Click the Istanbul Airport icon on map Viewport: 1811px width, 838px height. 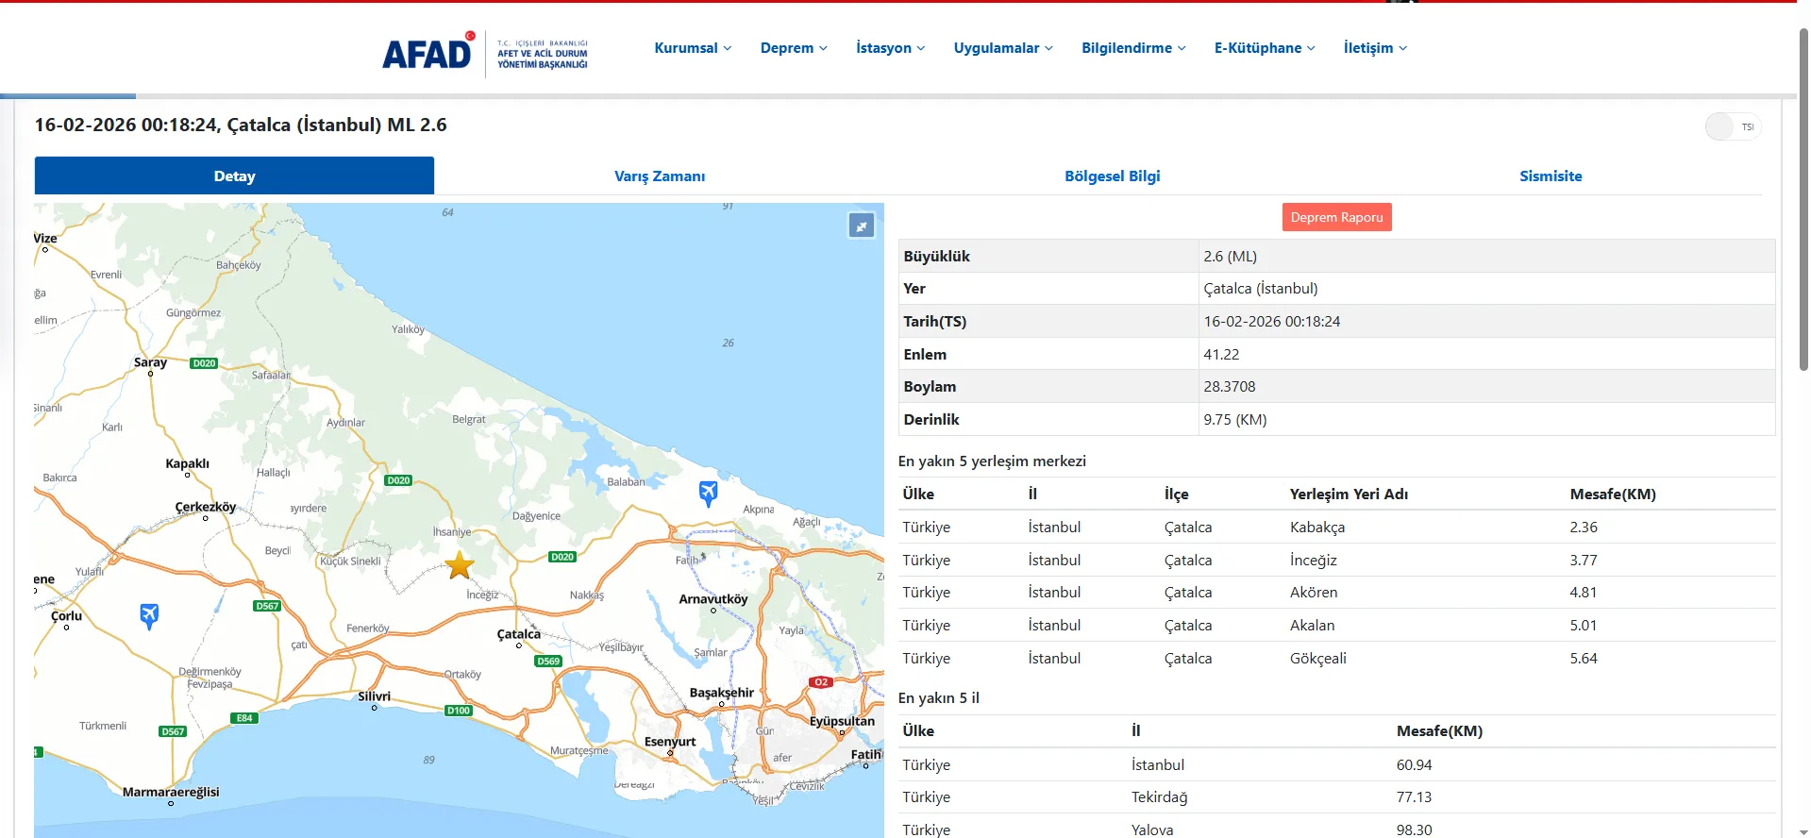pos(708,493)
